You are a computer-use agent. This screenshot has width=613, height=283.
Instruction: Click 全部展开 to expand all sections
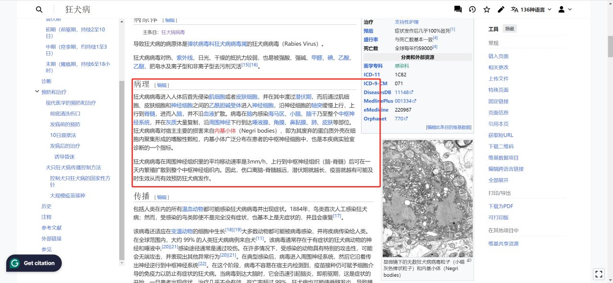coord(499,181)
